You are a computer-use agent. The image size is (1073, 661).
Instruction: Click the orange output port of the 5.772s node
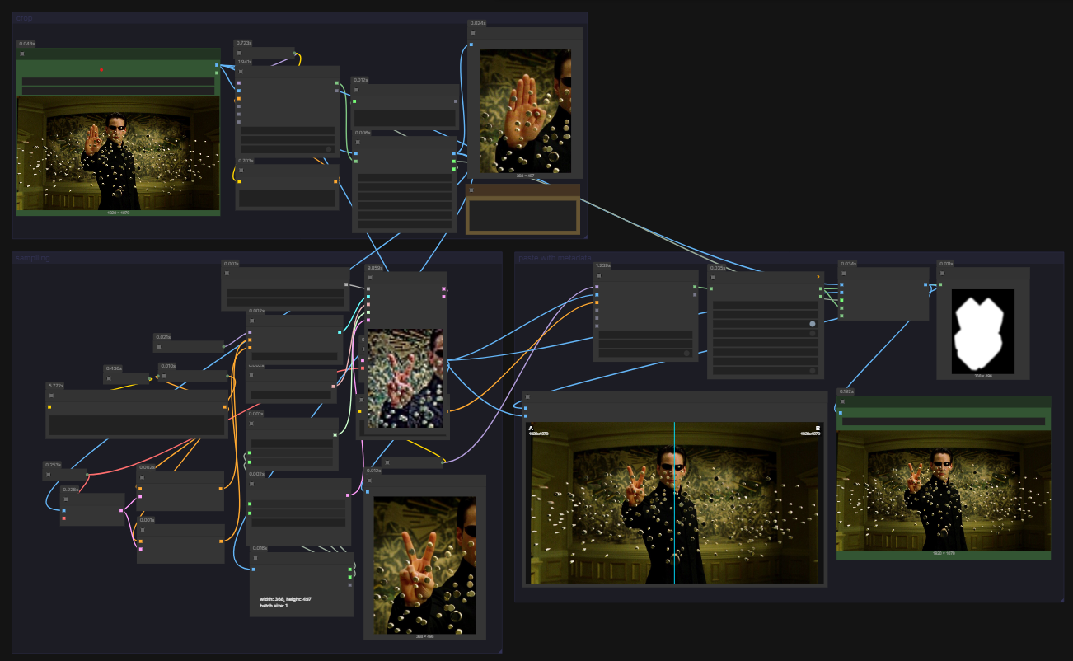225,406
